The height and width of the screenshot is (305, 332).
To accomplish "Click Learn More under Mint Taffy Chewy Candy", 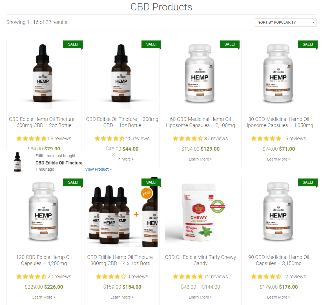I will coord(200,297).
